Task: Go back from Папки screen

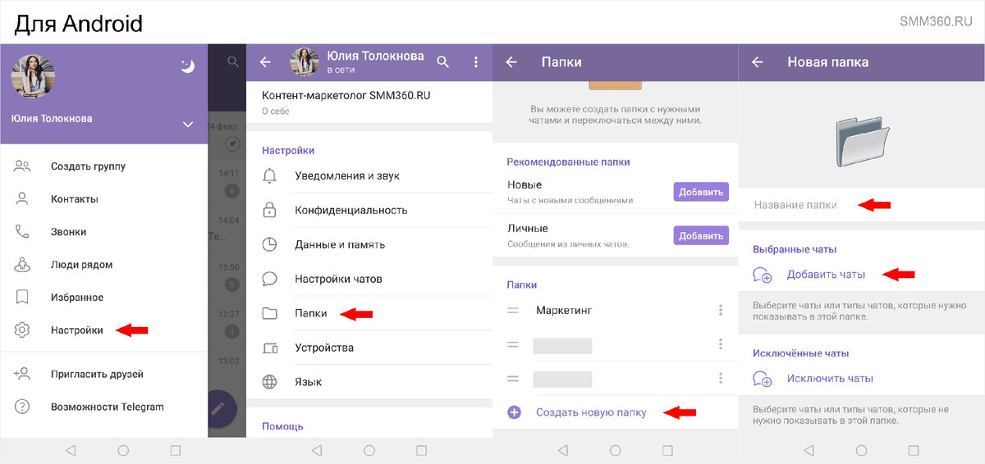Action: (511, 61)
